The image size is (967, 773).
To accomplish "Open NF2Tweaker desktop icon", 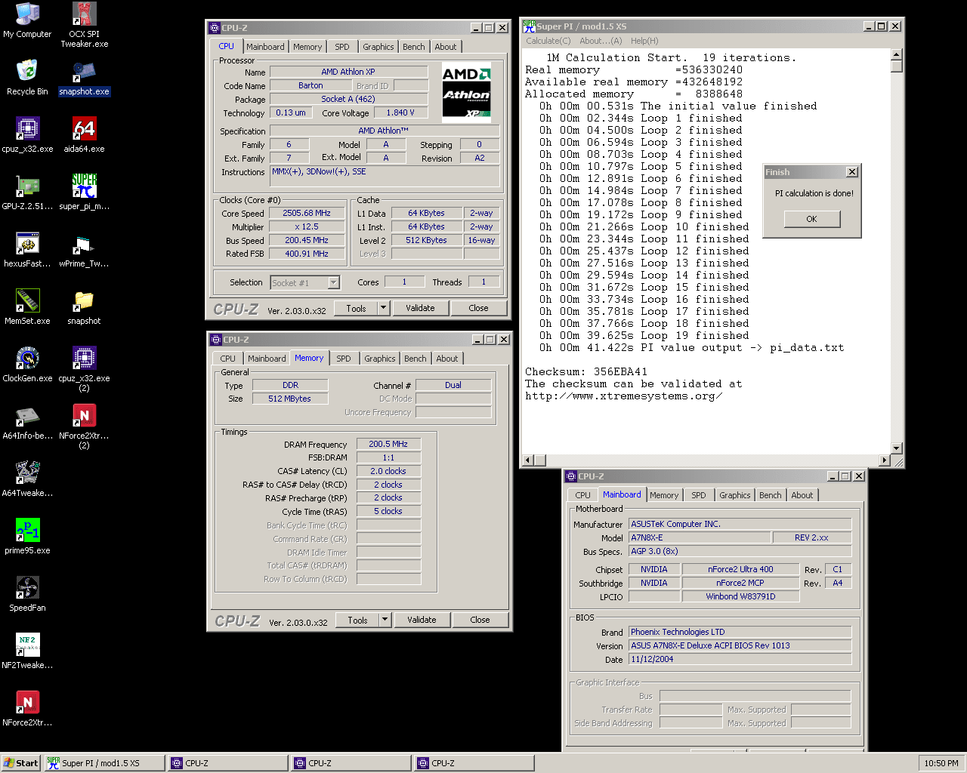I will coord(27,651).
